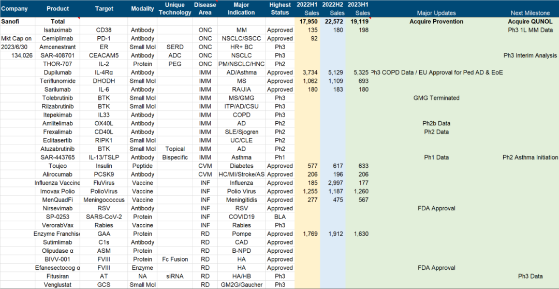The height and width of the screenshot is (289, 559).
Task: Select the Atuzabrutinib cell
Action: tap(57, 149)
